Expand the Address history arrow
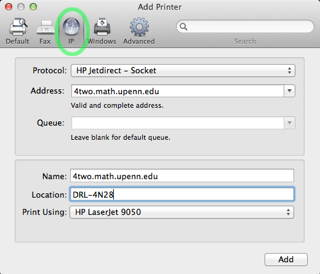 [x=289, y=91]
